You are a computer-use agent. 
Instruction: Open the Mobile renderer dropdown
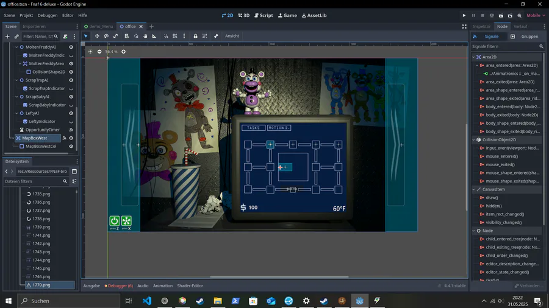point(536,15)
